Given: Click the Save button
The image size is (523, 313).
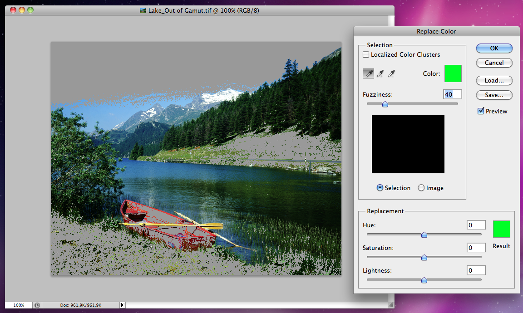Looking at the screenshot, I should click(494, 95).
